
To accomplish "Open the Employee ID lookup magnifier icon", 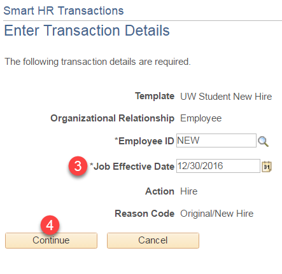I will coord(263,141).
